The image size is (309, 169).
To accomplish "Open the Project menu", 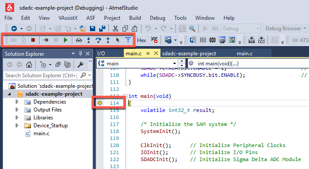I will tap(112, 18).
